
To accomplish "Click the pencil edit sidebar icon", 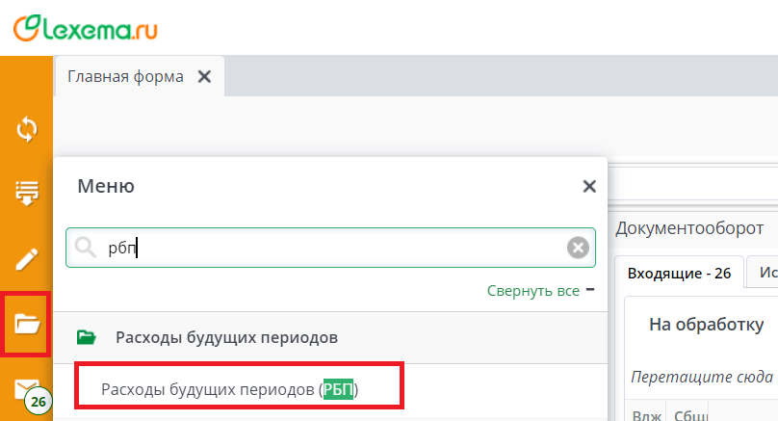I will click(27, 258).
